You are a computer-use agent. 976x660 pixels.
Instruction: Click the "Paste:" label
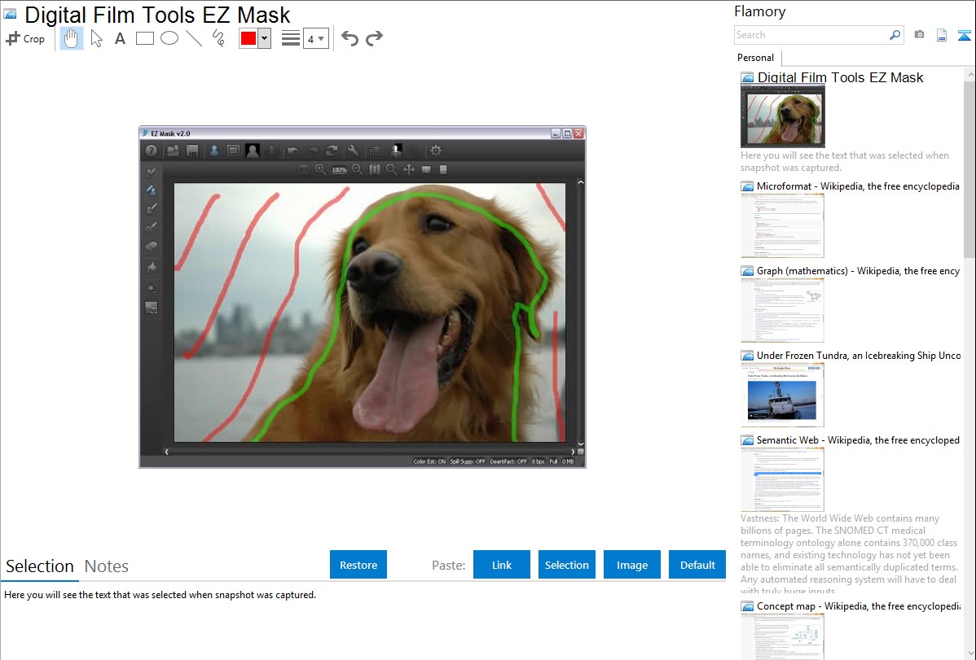point(449,566)
